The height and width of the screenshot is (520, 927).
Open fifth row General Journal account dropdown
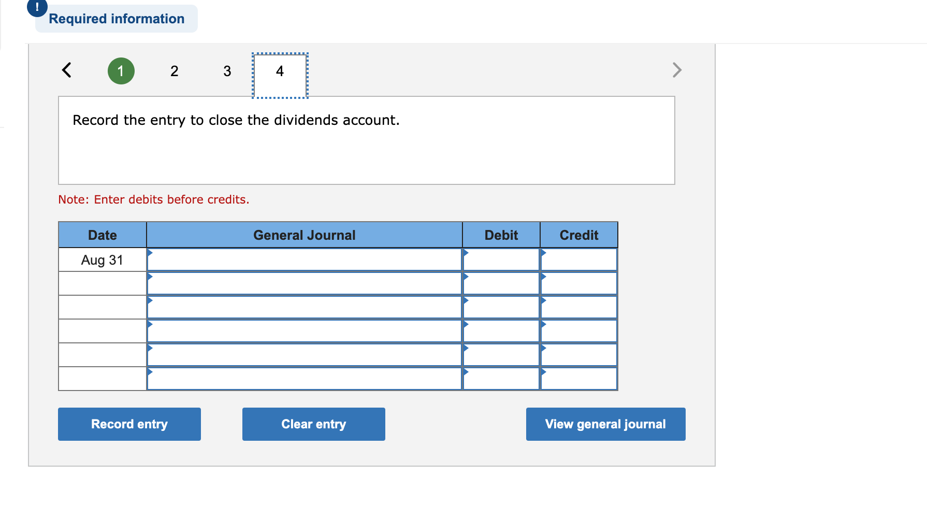305,355
